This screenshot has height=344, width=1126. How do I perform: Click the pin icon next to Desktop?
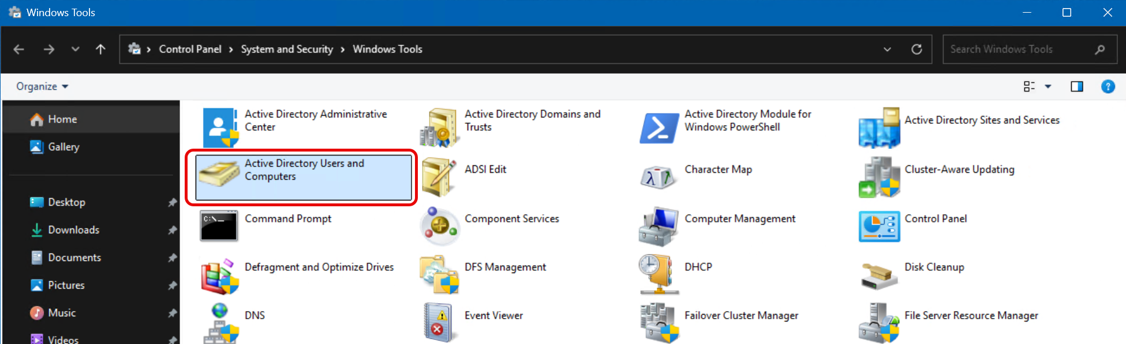pyautogui.click(x=172, y=202)
